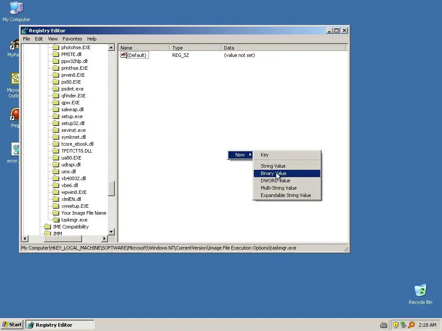Click the Name column header
Screen dimensions: 442x331
[x=144, y=47]
